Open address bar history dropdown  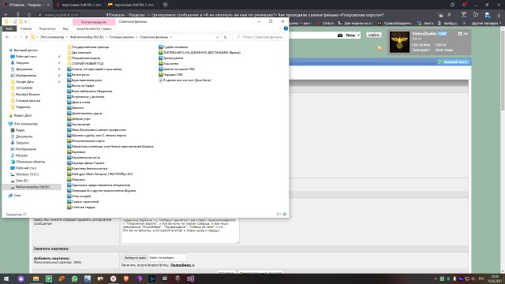(218, 37)
